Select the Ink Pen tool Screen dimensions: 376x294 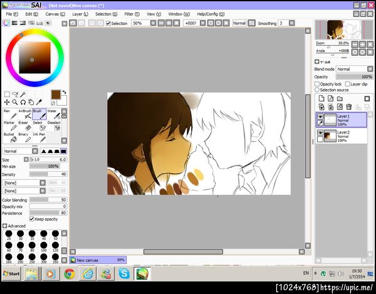(39, 137)
